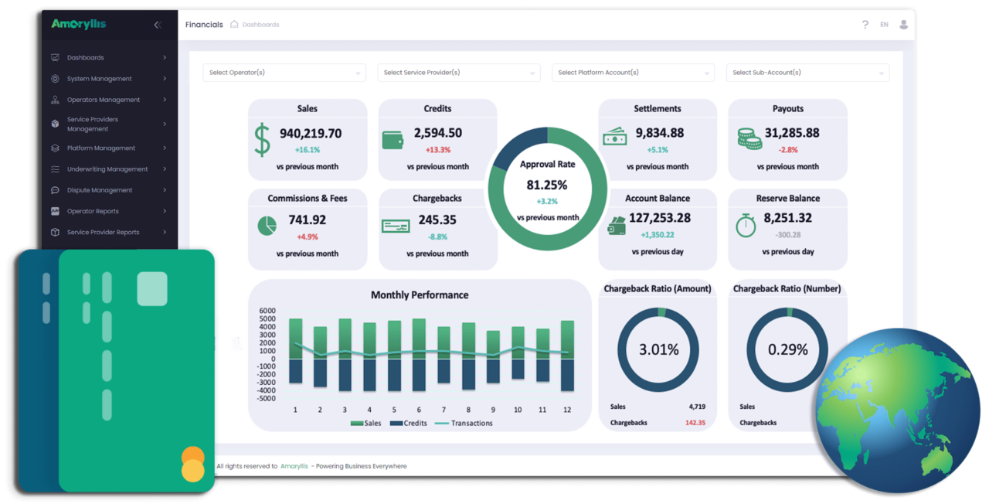Click the Payouts coins stack icon

click(x=749, y=139)
